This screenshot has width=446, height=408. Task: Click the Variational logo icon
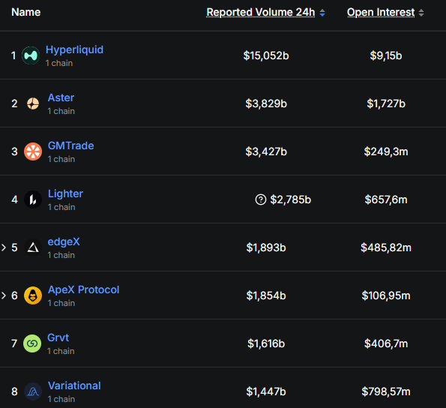click(x=33, y=391)
